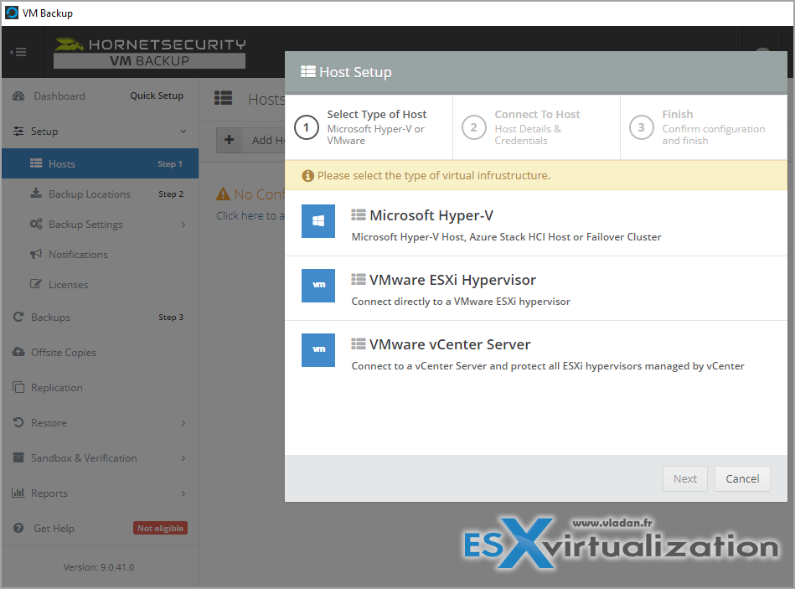Click the Quick Setup link
This screenshot has height=589, width=795.
click(157, 96)
